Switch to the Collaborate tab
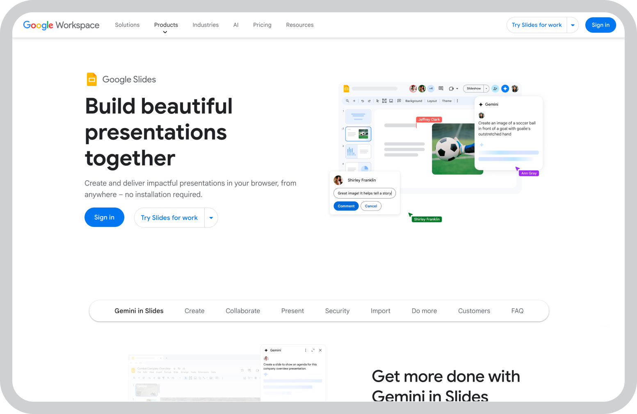The image size is (637, 414). click(x=243, y=311)
